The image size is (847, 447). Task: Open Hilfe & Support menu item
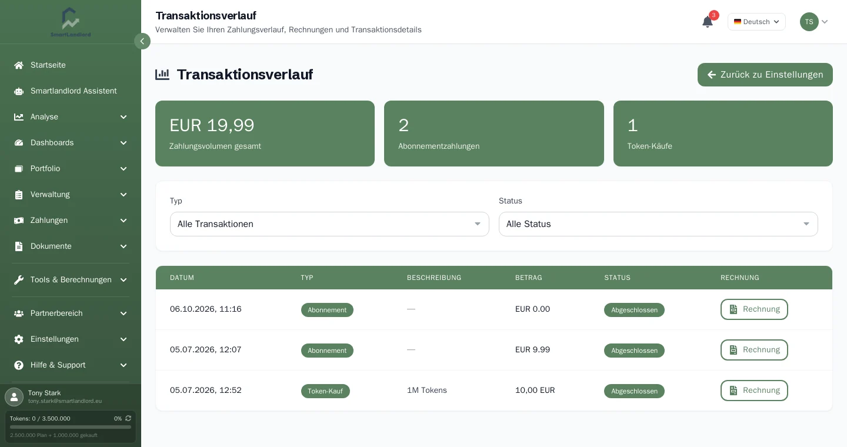(71, 365)
